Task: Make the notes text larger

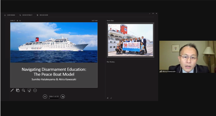Action: pyautogui.click(x=108, y=98)
